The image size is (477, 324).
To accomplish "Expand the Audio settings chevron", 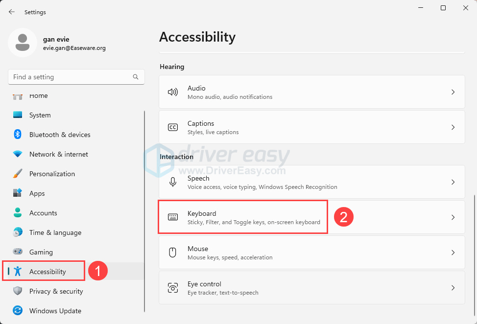I will [453, 92].
